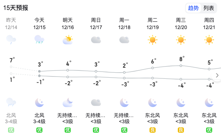The width and height of the screenshot is (221, 140).
Task: Click tomorrow night's cloudy moon icon
Action: tap(68, 103)
